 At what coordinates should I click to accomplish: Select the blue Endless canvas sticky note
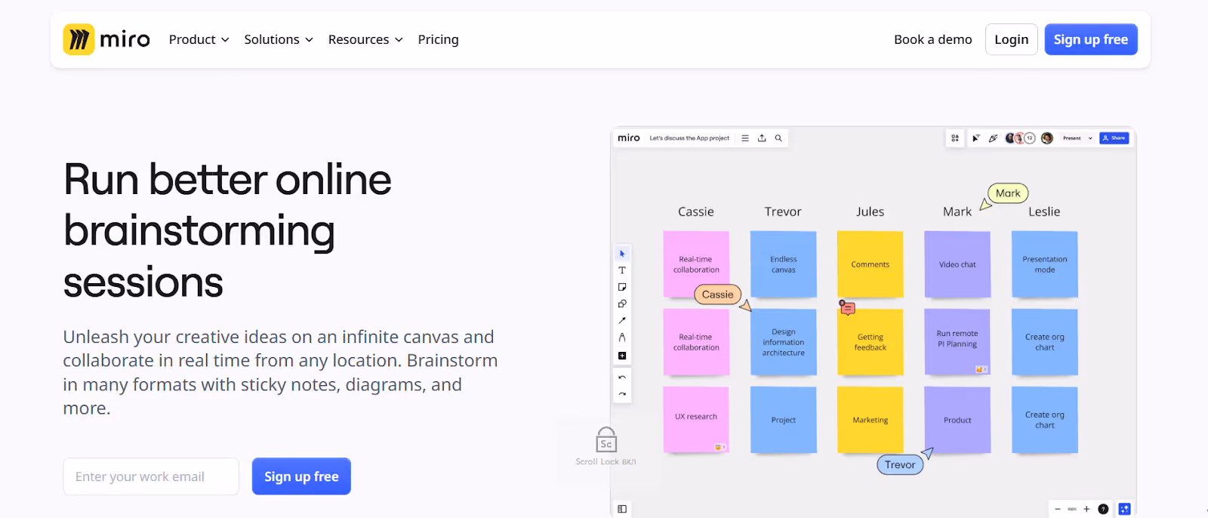(783, 264)
